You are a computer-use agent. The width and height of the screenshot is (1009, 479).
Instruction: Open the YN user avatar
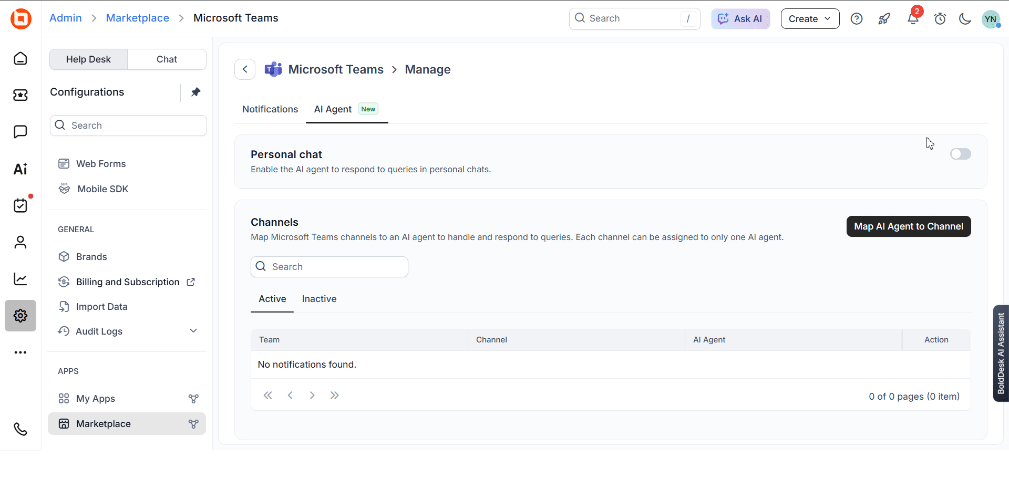(x=991, y=19)
